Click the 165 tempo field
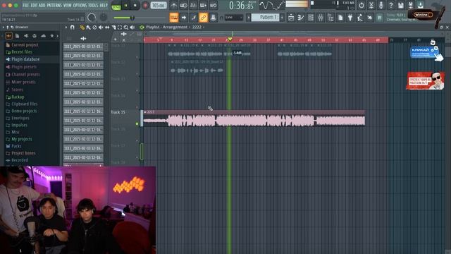 pyautogui.click(x=159, y=6)
